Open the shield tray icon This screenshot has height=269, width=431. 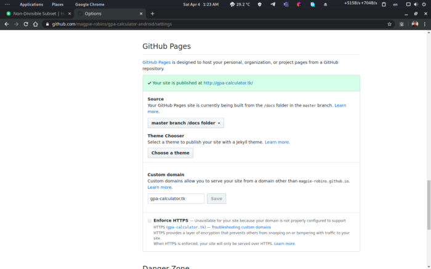point(259,4)
